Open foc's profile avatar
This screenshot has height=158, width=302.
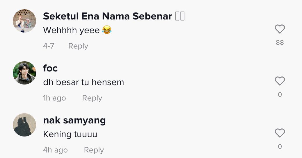click(x=24, y=73)
